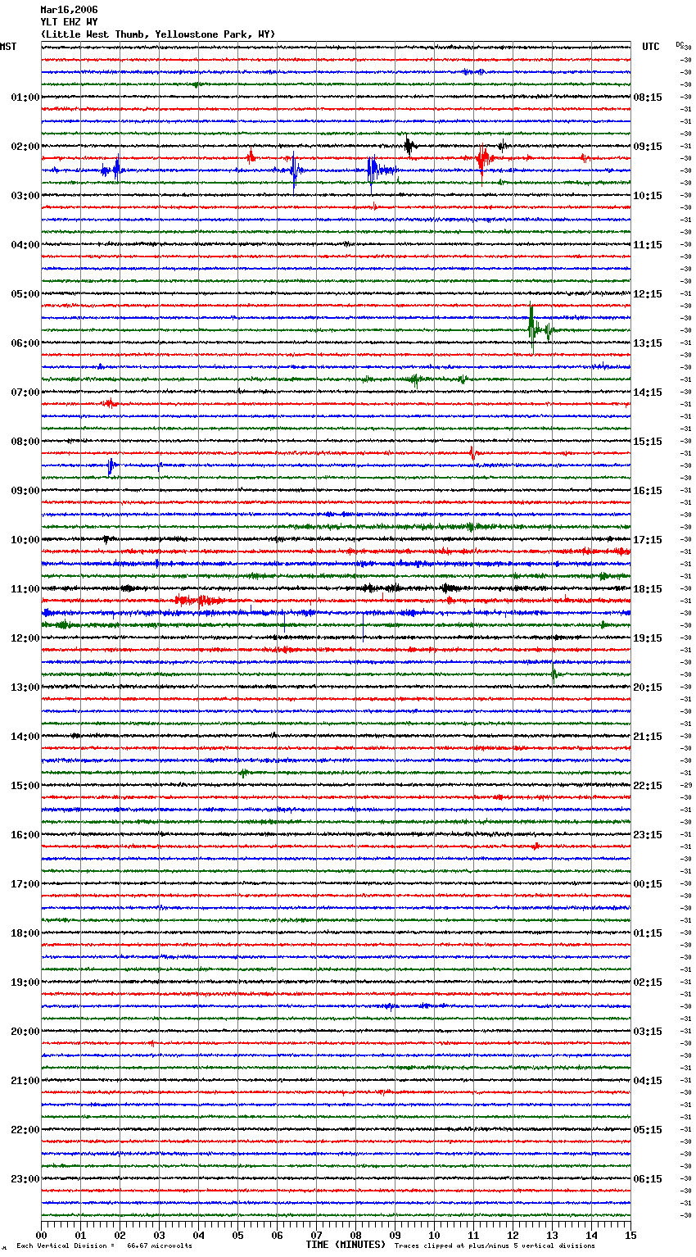Select the 13:00 MST row label
Image resolution: width=696 pixels, height=1257 pixels.
click(x=25, y=687)
